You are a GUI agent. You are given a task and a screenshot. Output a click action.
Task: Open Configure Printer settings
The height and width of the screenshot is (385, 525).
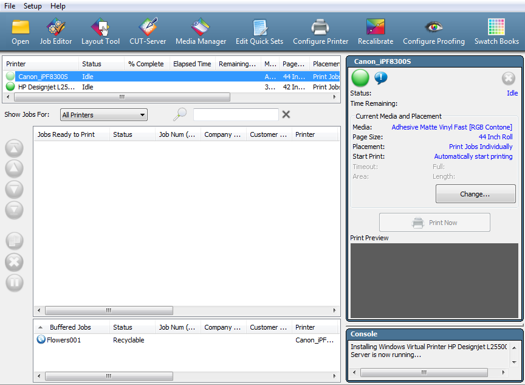tap(320, 32)
